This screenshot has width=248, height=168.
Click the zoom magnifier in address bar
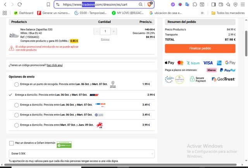coord(140,4)
